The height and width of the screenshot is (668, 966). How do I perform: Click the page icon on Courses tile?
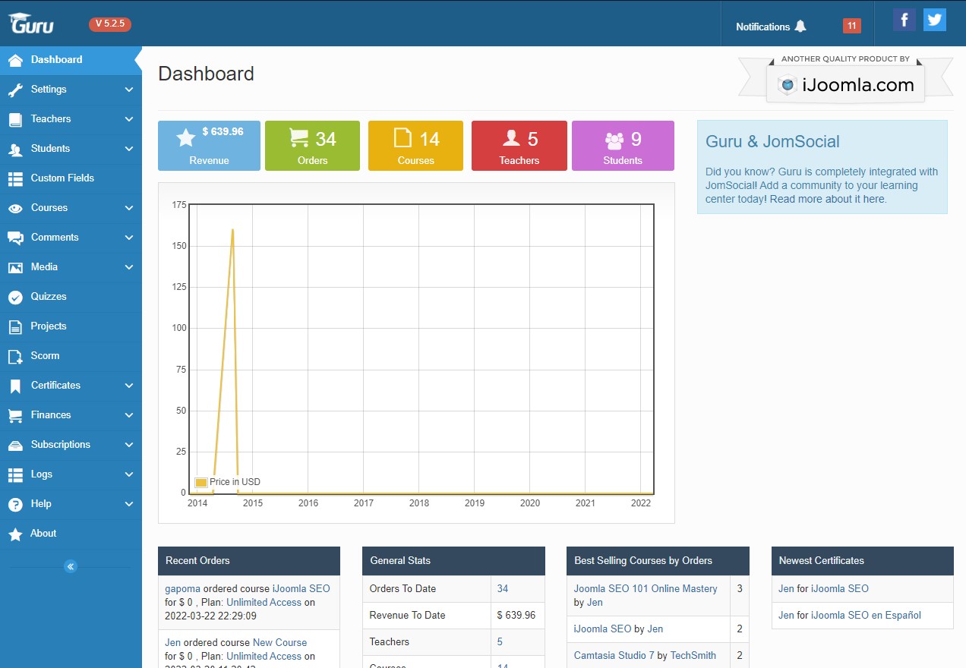[x=402, y=137]
